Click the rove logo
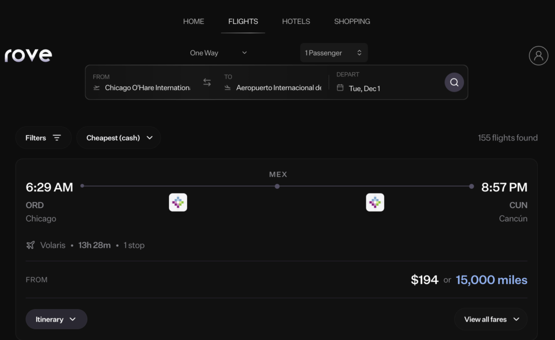Screen dimensions: 555x340 click(x=28, y=55)
